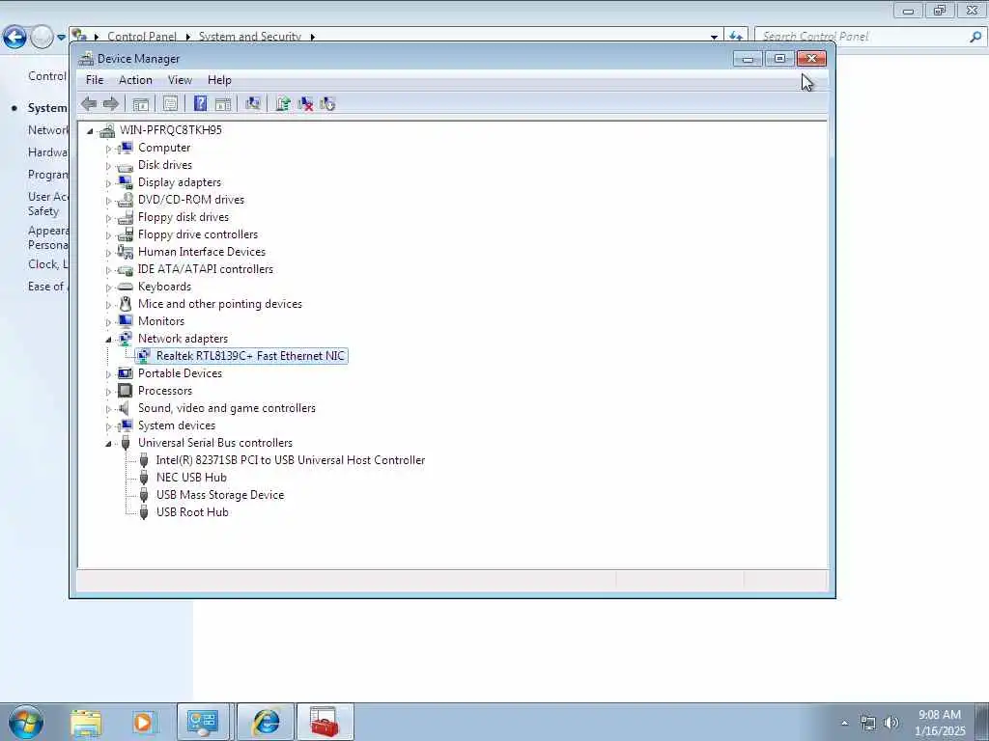Collapse the Network adapters node arrow

pyautogui.click(x=108, y=340)
